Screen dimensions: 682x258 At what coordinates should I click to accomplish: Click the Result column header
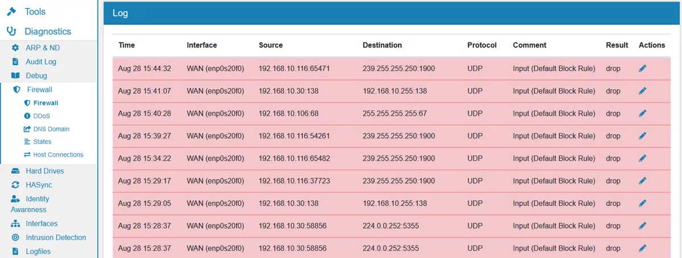[x=617, y=45]
